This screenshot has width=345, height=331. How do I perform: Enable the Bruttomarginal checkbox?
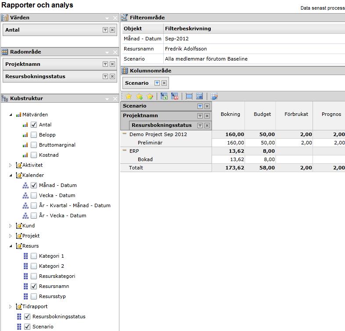34,145
